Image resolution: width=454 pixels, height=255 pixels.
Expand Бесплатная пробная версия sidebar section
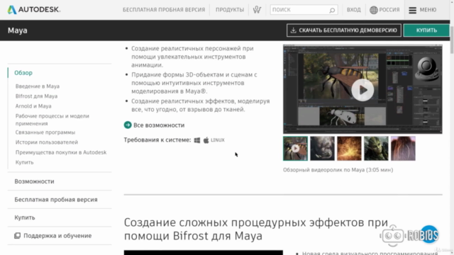[x=56, y=200]
